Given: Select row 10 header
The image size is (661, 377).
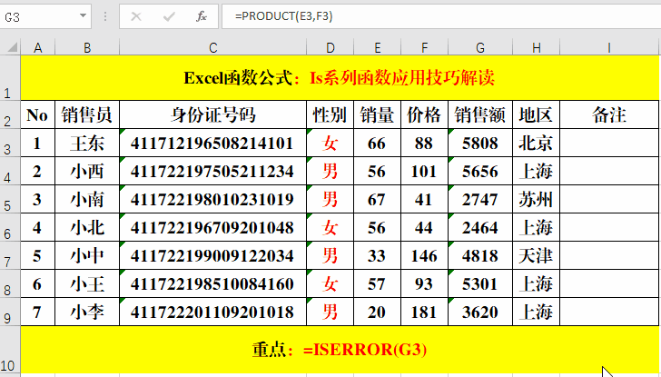Looking at the screenshot, I should [x=10, y=350].
